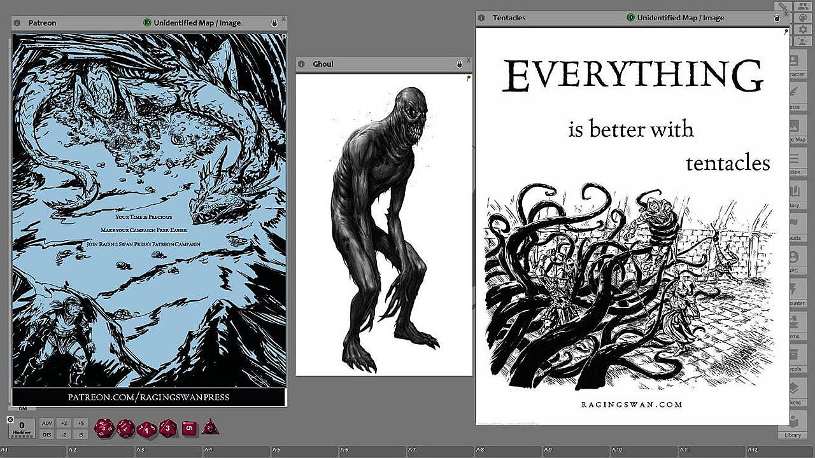Toggle the DIS disadvantage button
This screenshot has height=458, width=815.
pyautogui.click(x=47, y=434)
